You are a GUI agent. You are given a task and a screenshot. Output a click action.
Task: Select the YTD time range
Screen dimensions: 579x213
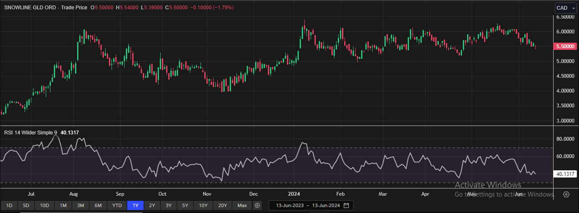pos(117,205)
